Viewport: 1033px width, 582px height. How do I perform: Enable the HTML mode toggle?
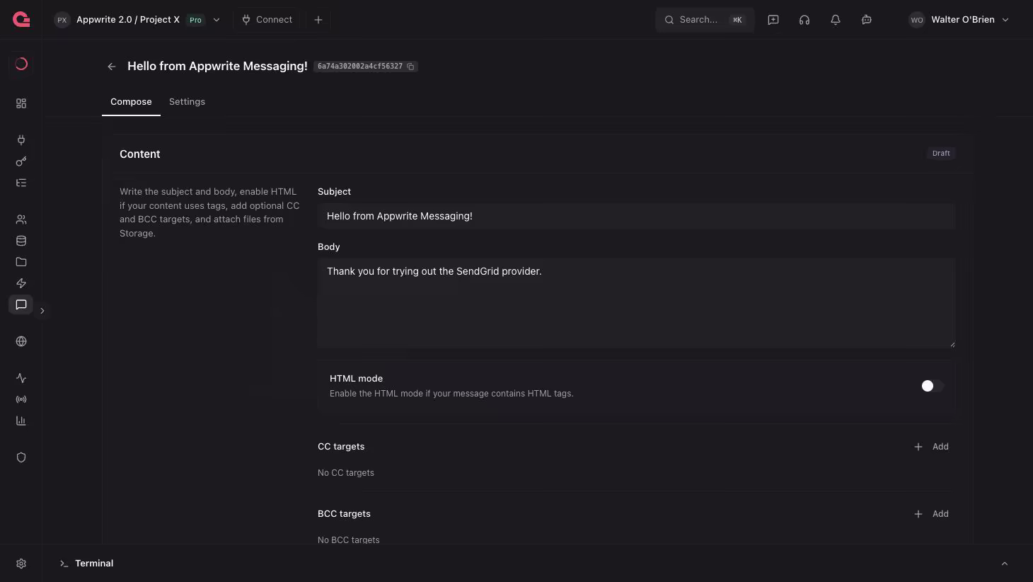point(932,386)
